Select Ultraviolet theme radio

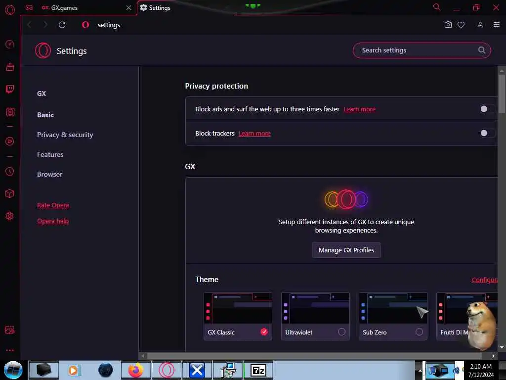(x=342, y=332)
